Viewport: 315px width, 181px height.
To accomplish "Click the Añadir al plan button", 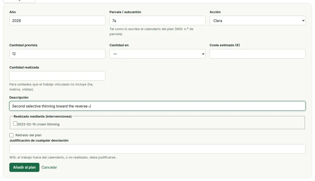I will click(24, 167).
